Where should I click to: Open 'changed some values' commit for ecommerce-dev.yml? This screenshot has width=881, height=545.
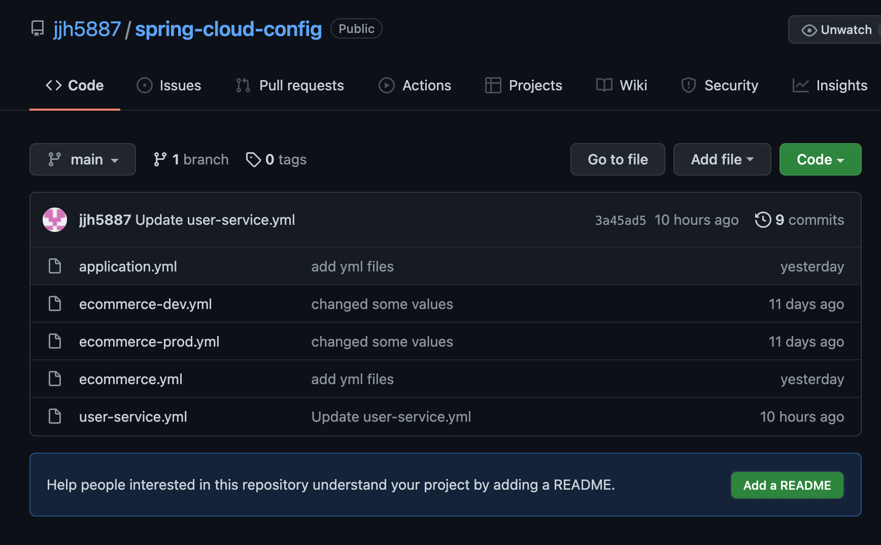[x=382, y=304]
